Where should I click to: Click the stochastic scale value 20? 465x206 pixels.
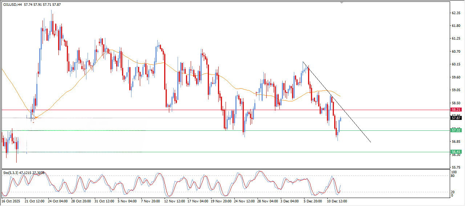[452, 192]
